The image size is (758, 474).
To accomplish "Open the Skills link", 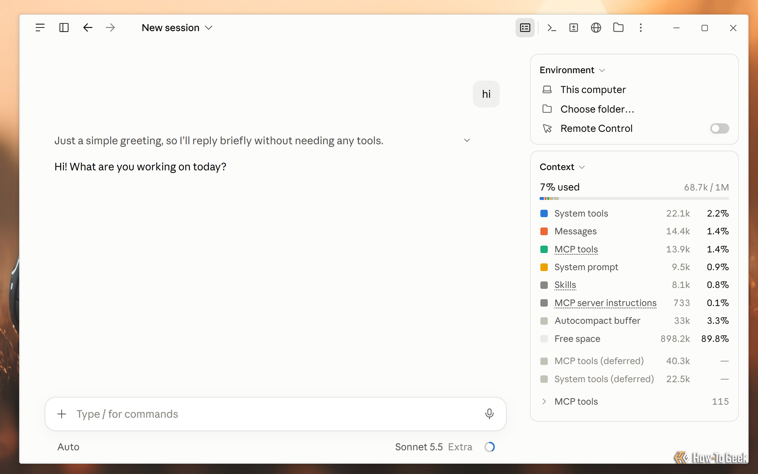I will 565,285.
